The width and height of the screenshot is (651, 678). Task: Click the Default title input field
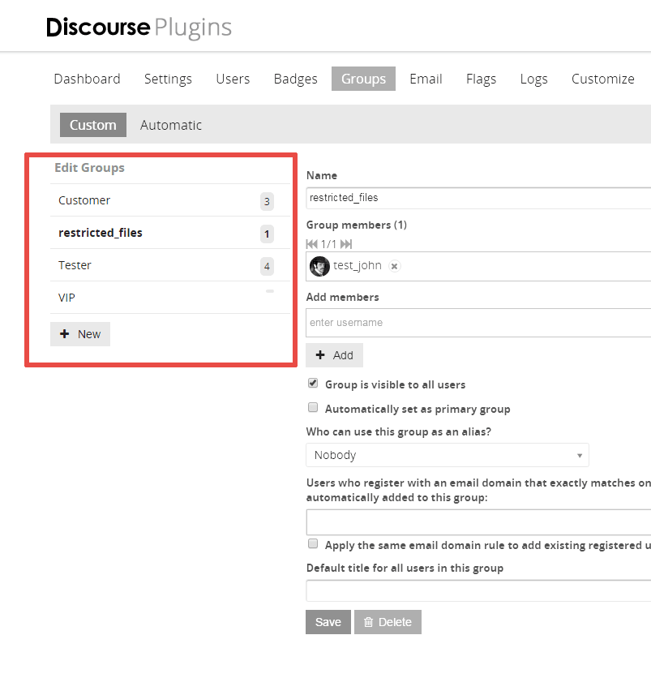(x=478, y=590)
